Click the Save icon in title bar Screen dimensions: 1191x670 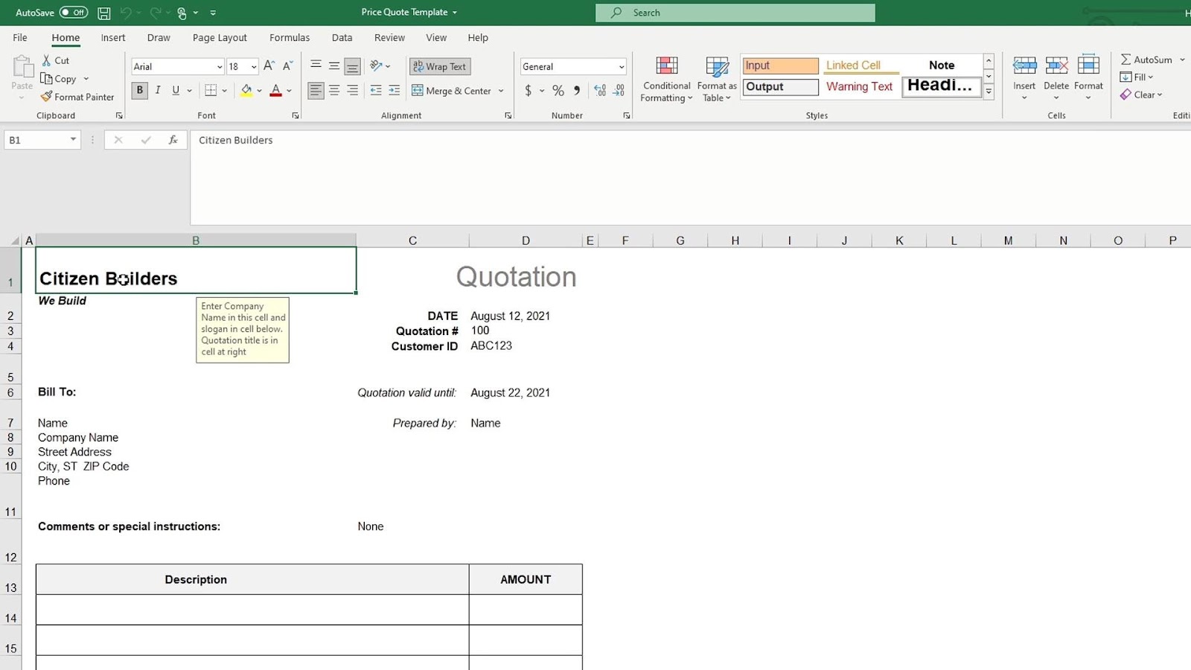pyautogui.click(x=104, y=13)
